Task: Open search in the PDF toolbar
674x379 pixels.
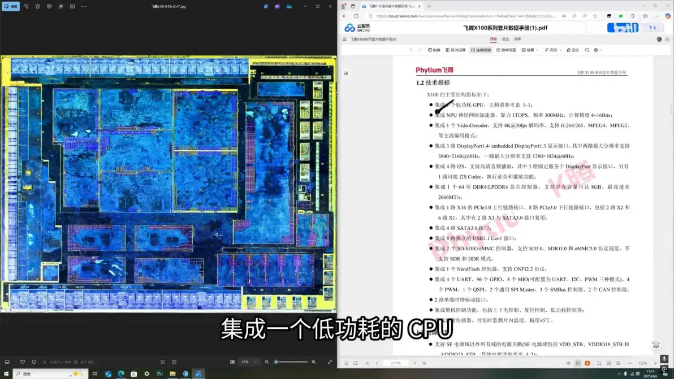Action: point(587,50)
